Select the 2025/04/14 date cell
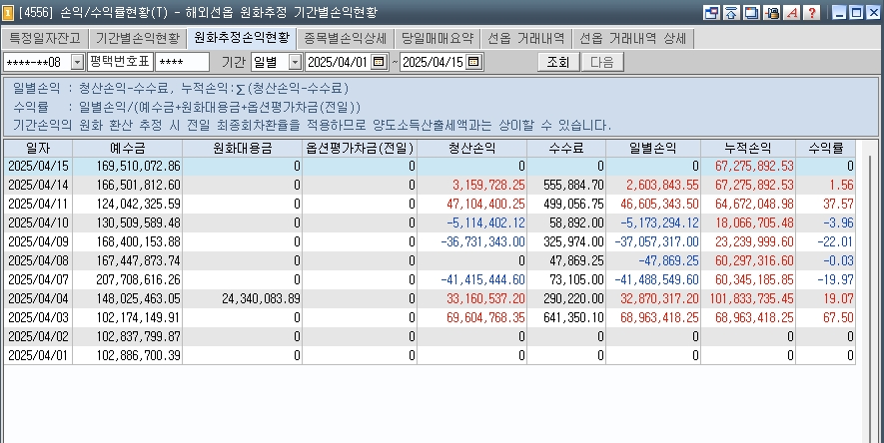 click(x=38, y=186)
